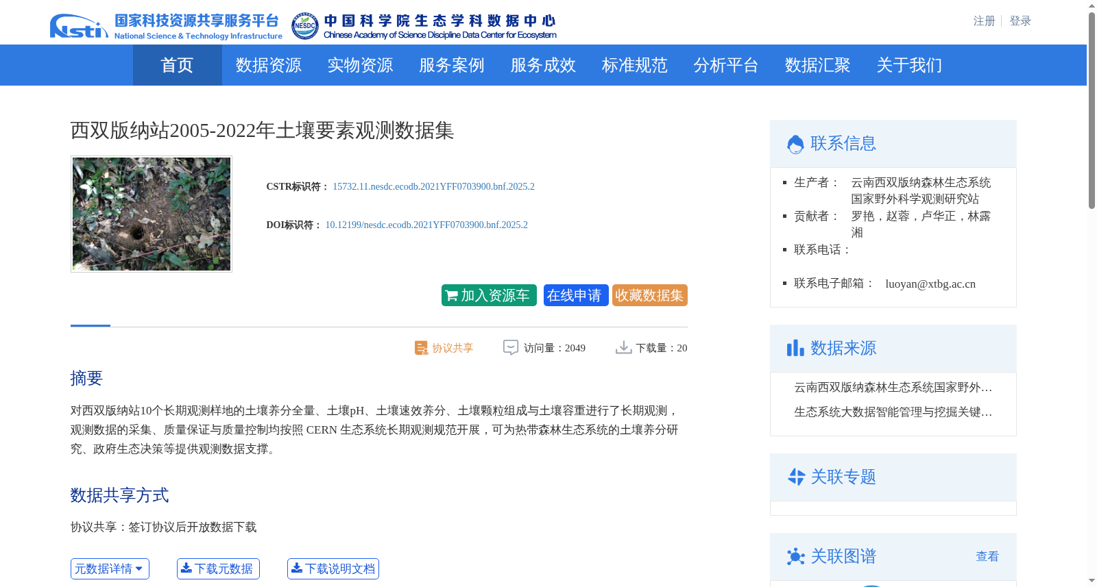
Task: Click the 摘要 section heading
Action: [x=86, y=378]
